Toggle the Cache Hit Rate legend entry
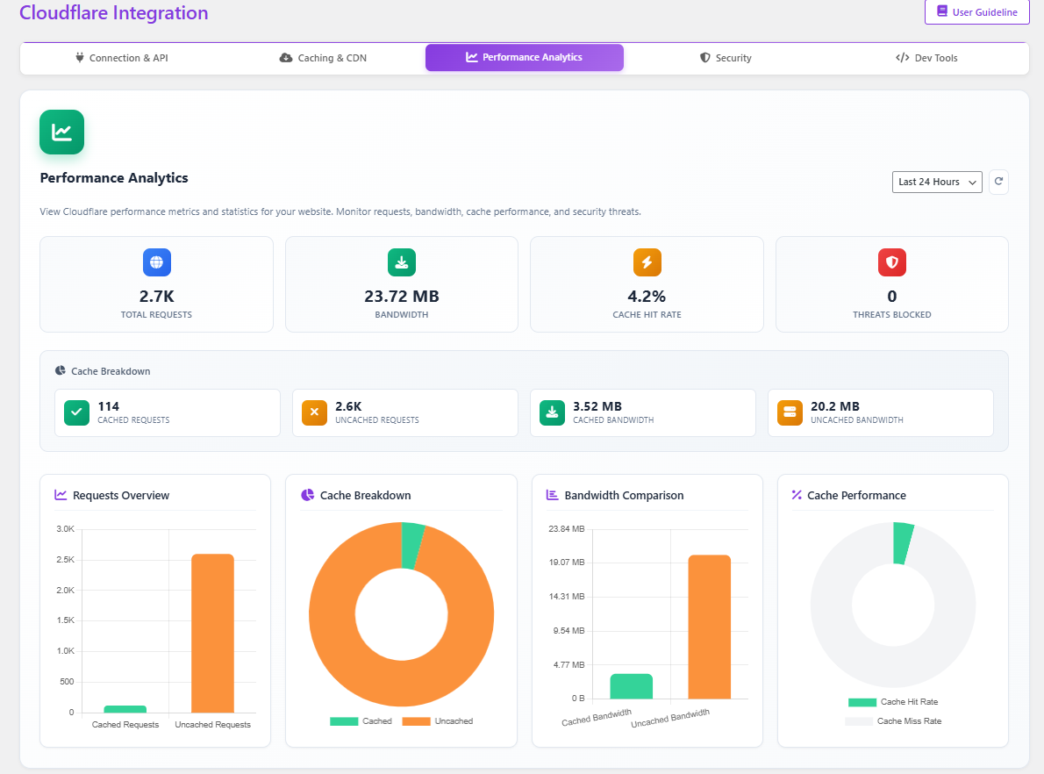 [893, 702]
